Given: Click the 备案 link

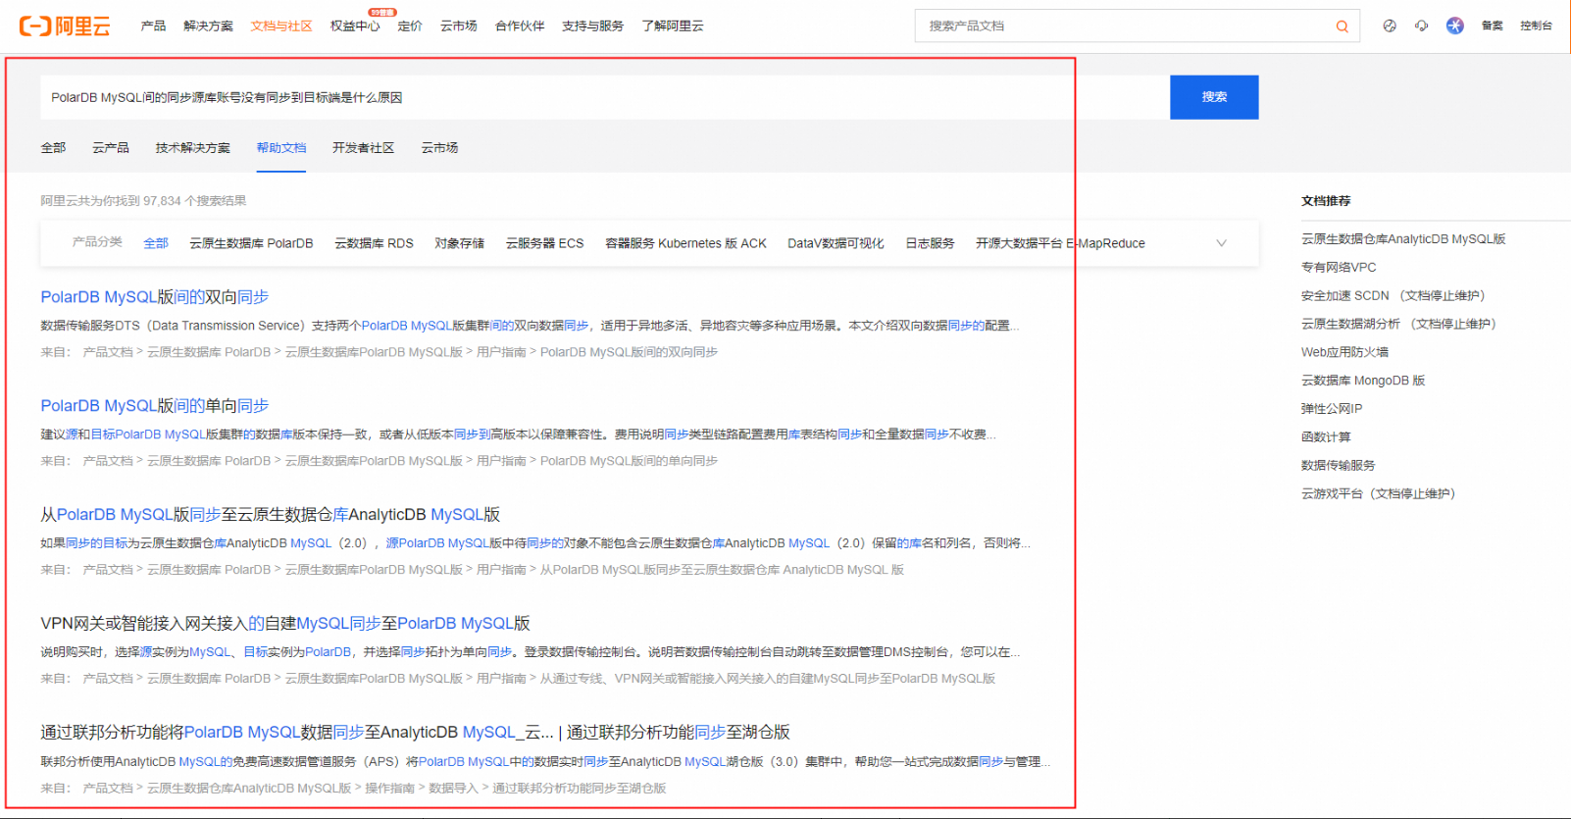Looking at the screenshot, I should pos(1493,26).
